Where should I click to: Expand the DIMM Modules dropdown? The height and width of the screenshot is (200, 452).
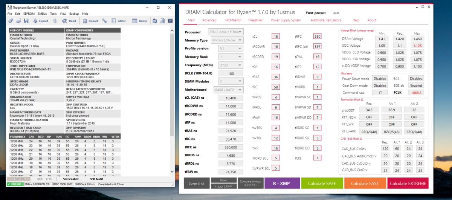click(231, 81)
